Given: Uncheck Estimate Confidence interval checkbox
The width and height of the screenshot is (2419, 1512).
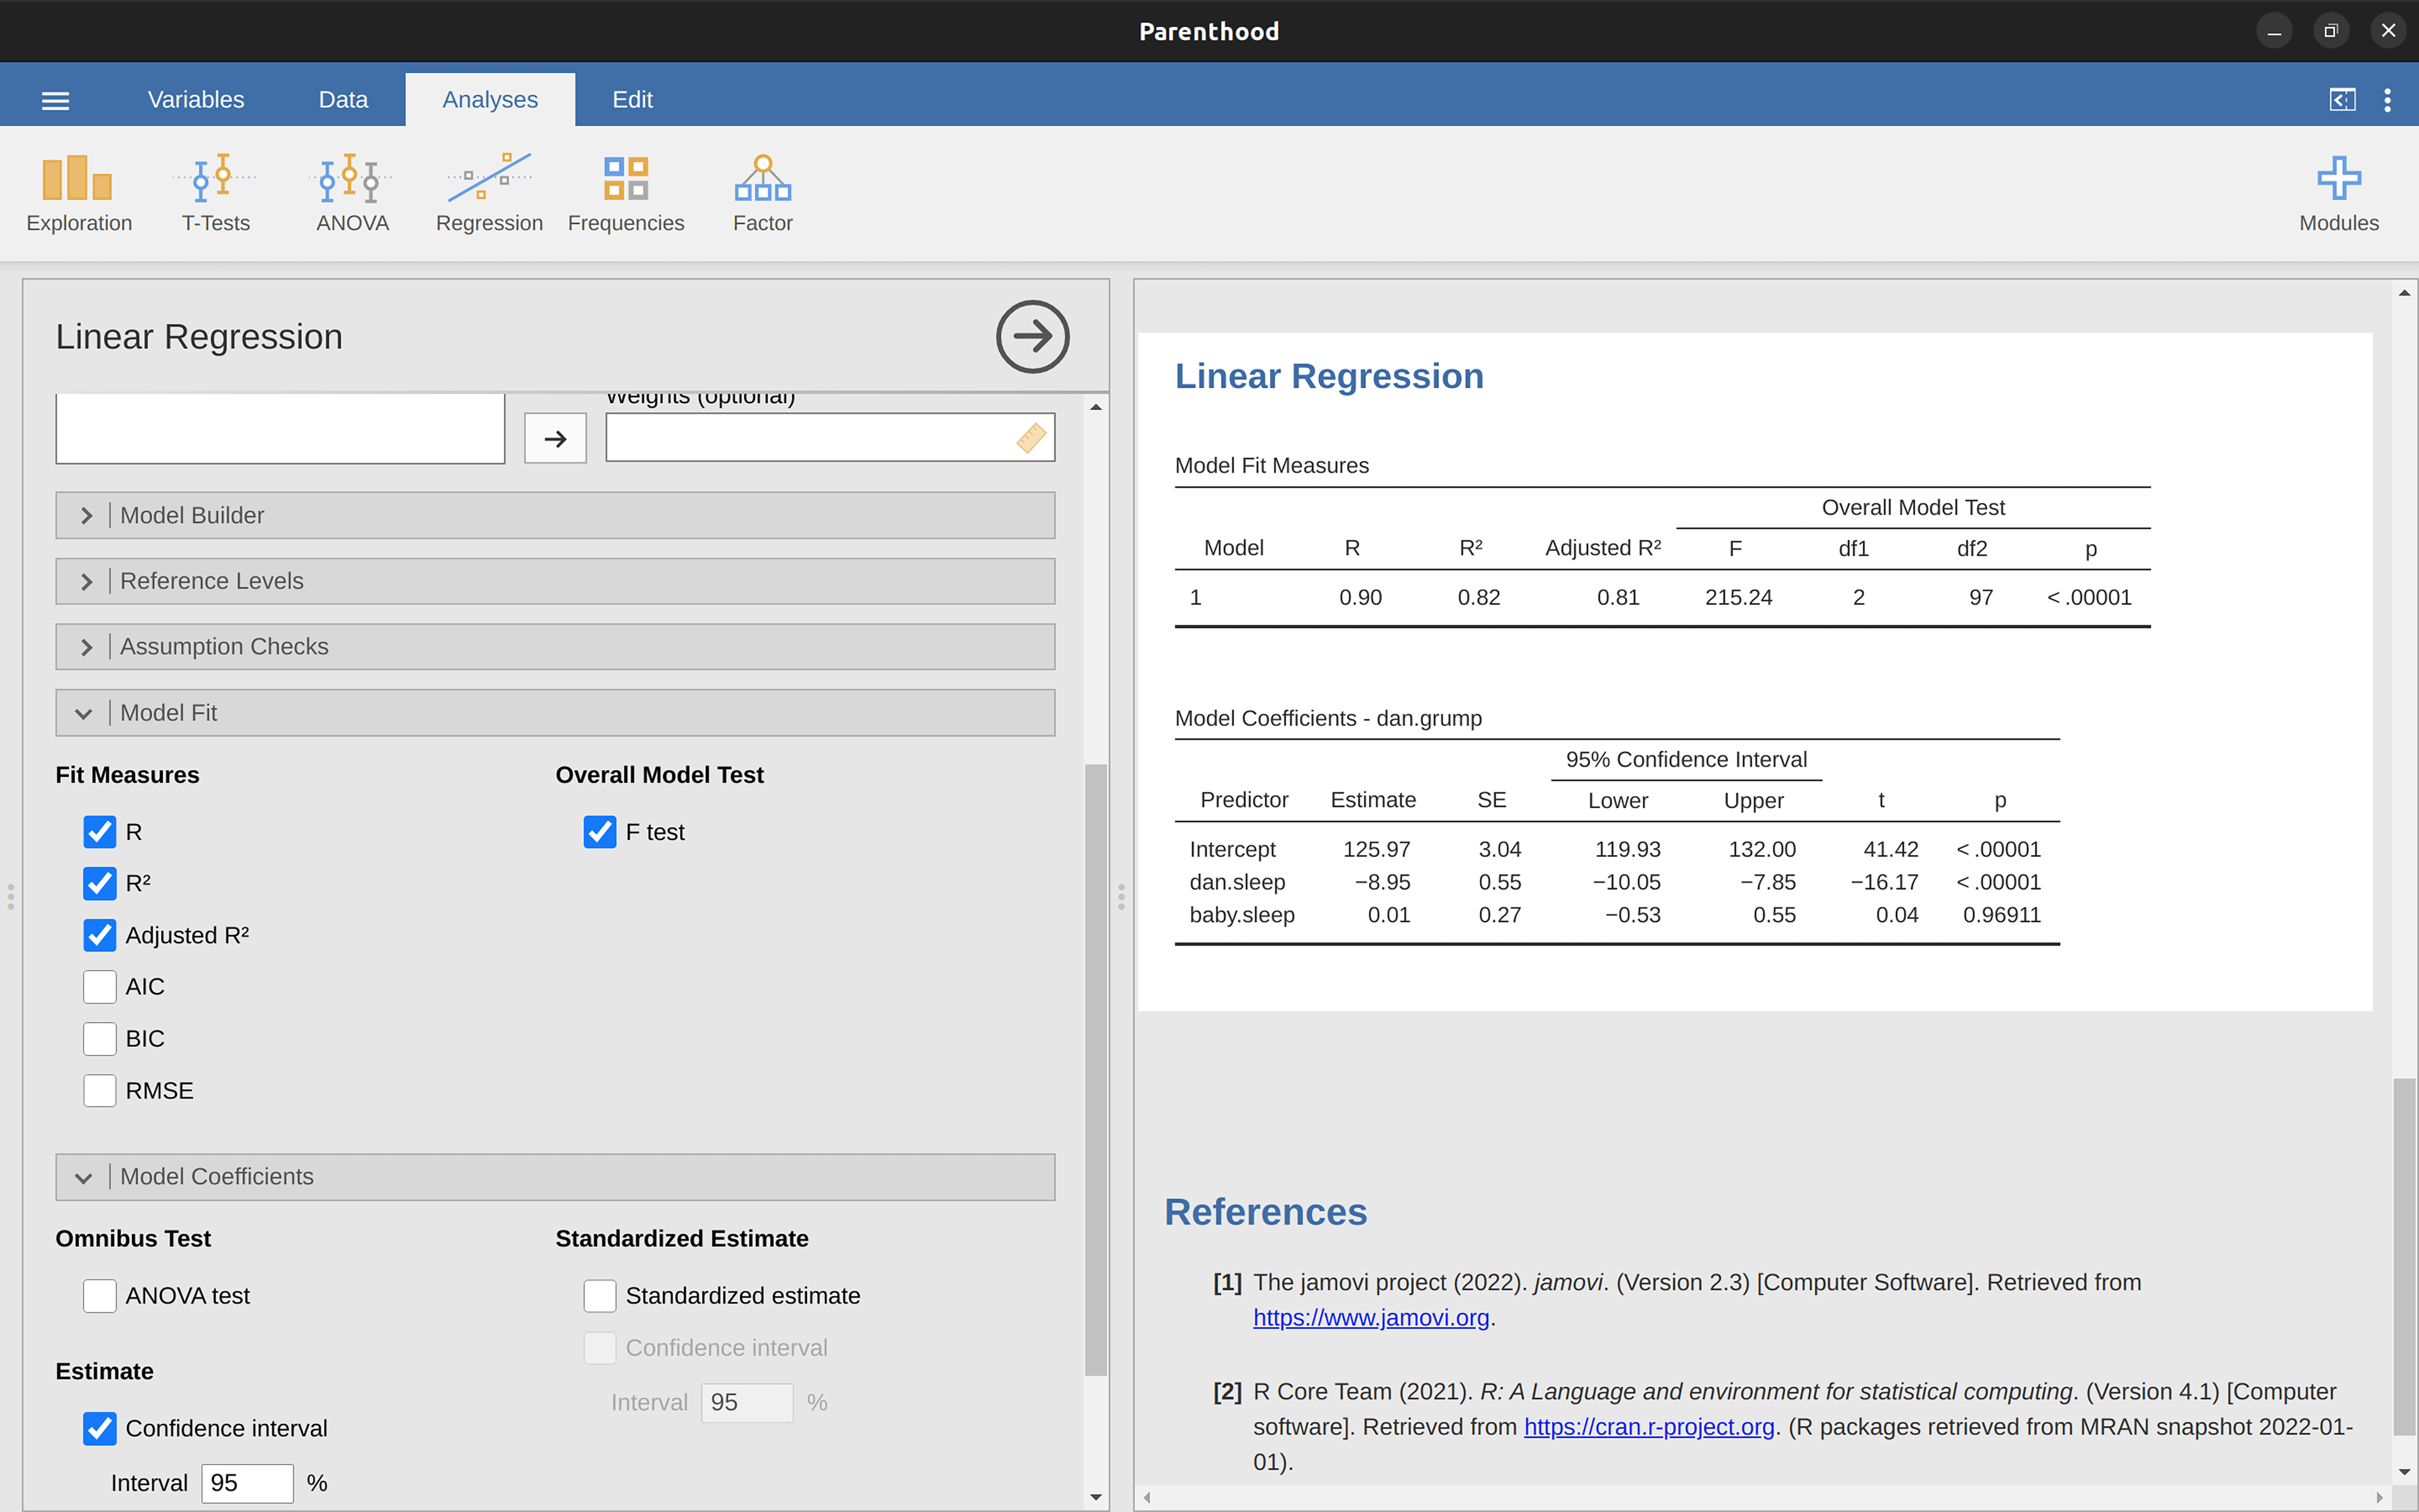Looking at the screenshot, I should [100, 1428].
